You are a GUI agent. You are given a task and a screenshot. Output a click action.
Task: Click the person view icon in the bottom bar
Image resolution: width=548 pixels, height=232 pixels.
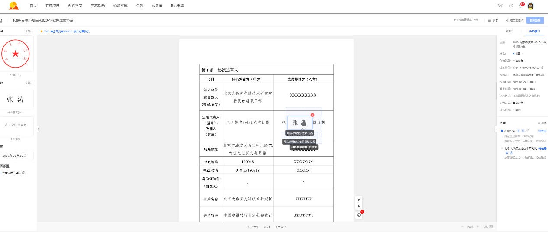coord(486,227)
